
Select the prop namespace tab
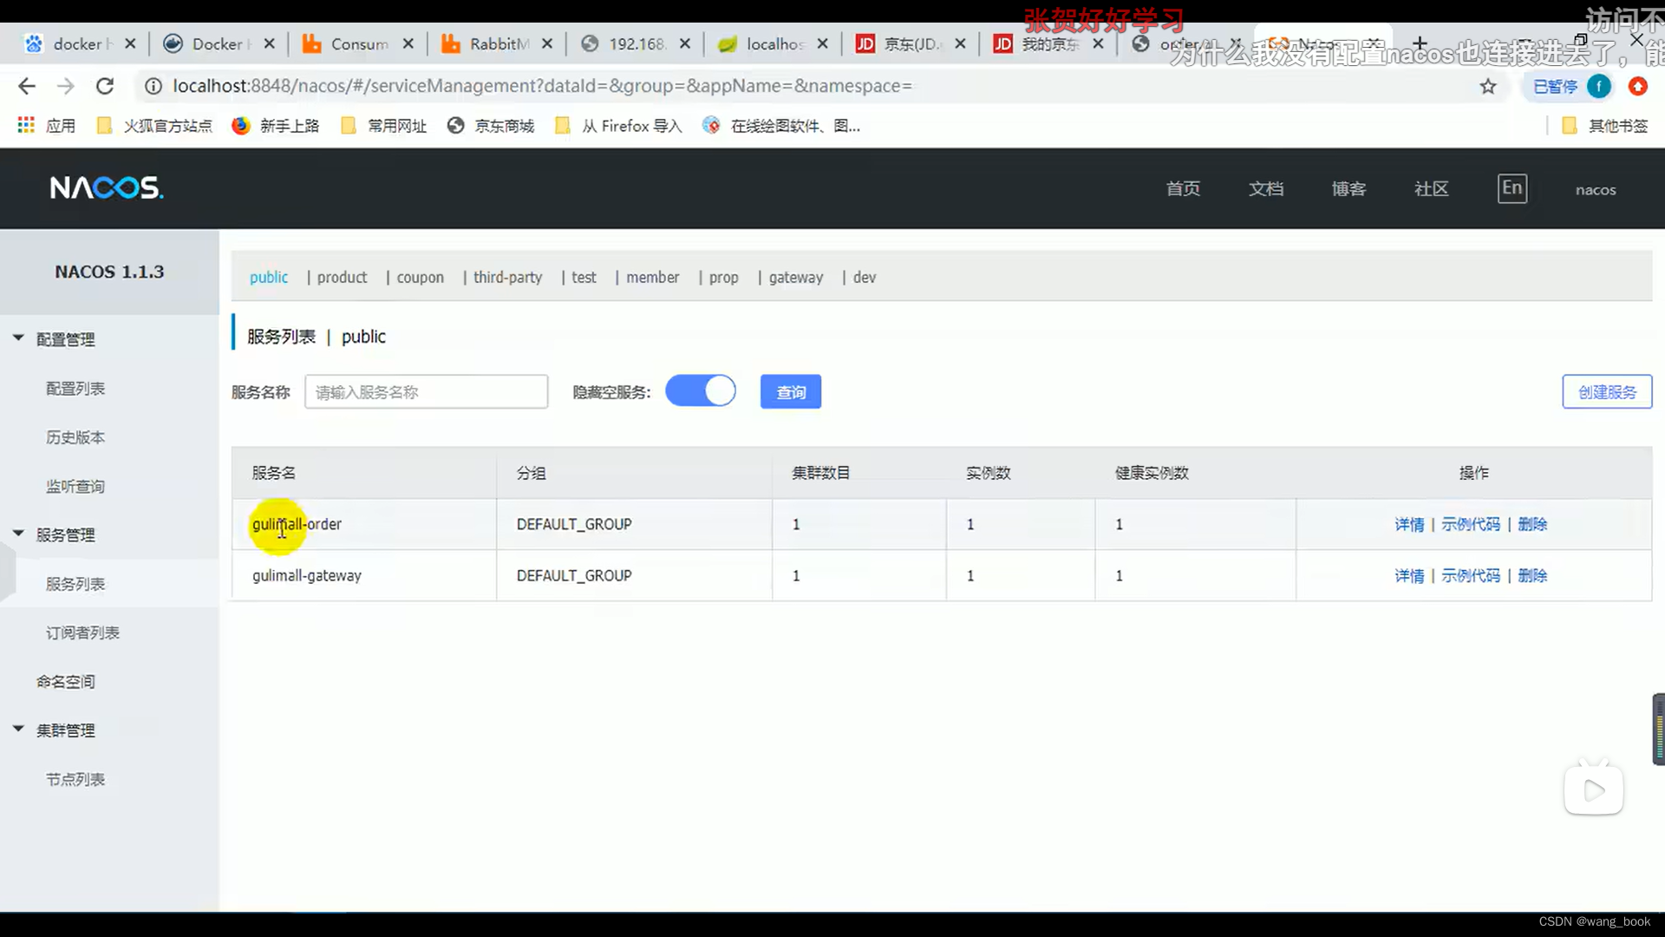[x=724, y=277]
